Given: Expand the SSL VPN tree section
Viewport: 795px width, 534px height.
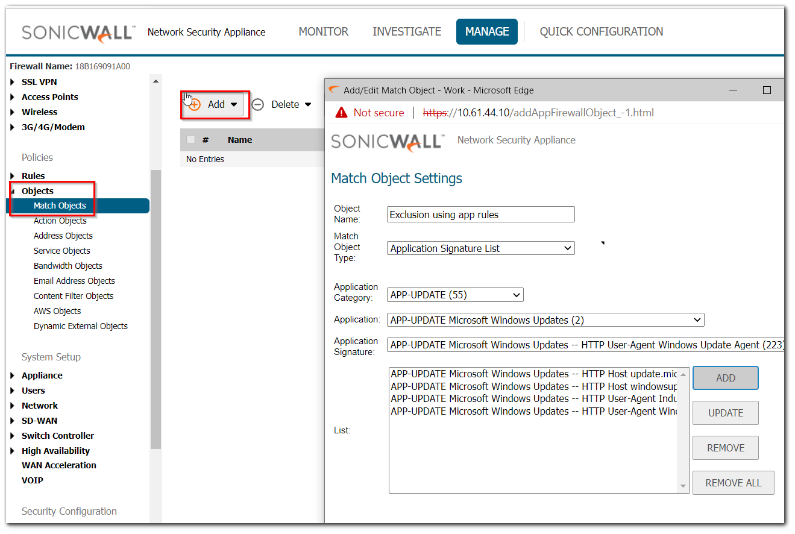Looking at the screenshot, I should pos(13,82).
